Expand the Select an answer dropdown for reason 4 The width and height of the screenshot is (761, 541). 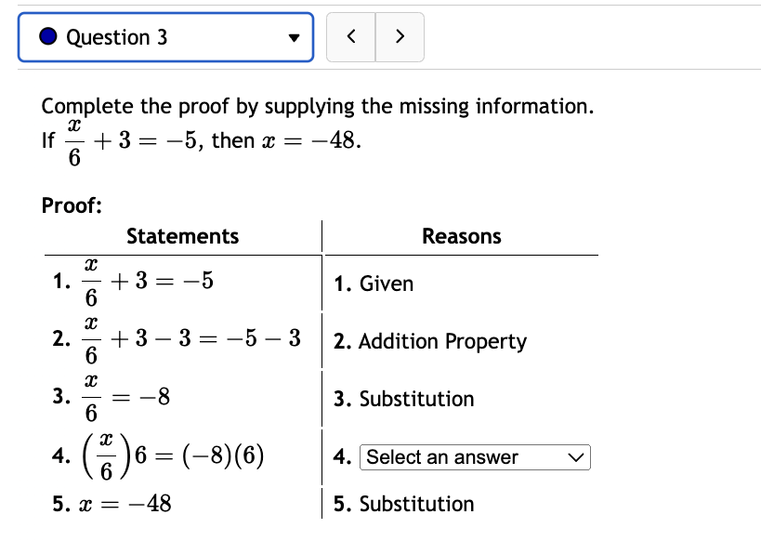(474, 456)
